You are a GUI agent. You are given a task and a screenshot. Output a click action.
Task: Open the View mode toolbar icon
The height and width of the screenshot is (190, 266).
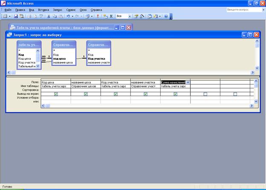point(5,17)
